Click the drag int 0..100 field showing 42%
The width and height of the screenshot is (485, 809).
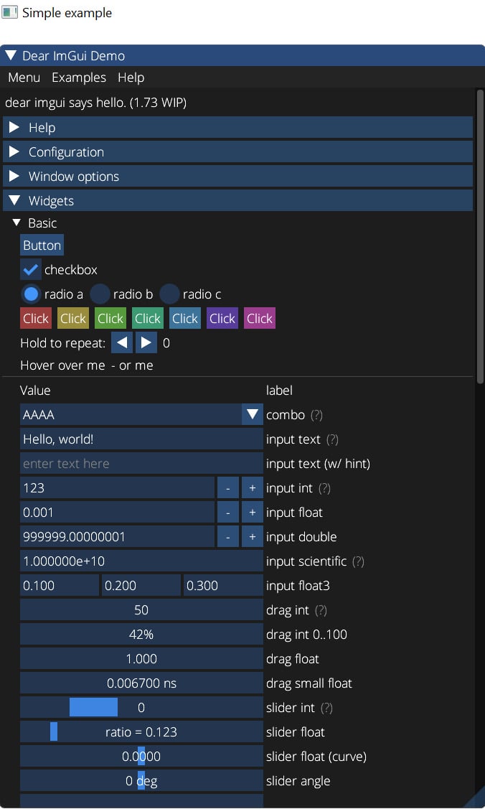coord(142,634)
